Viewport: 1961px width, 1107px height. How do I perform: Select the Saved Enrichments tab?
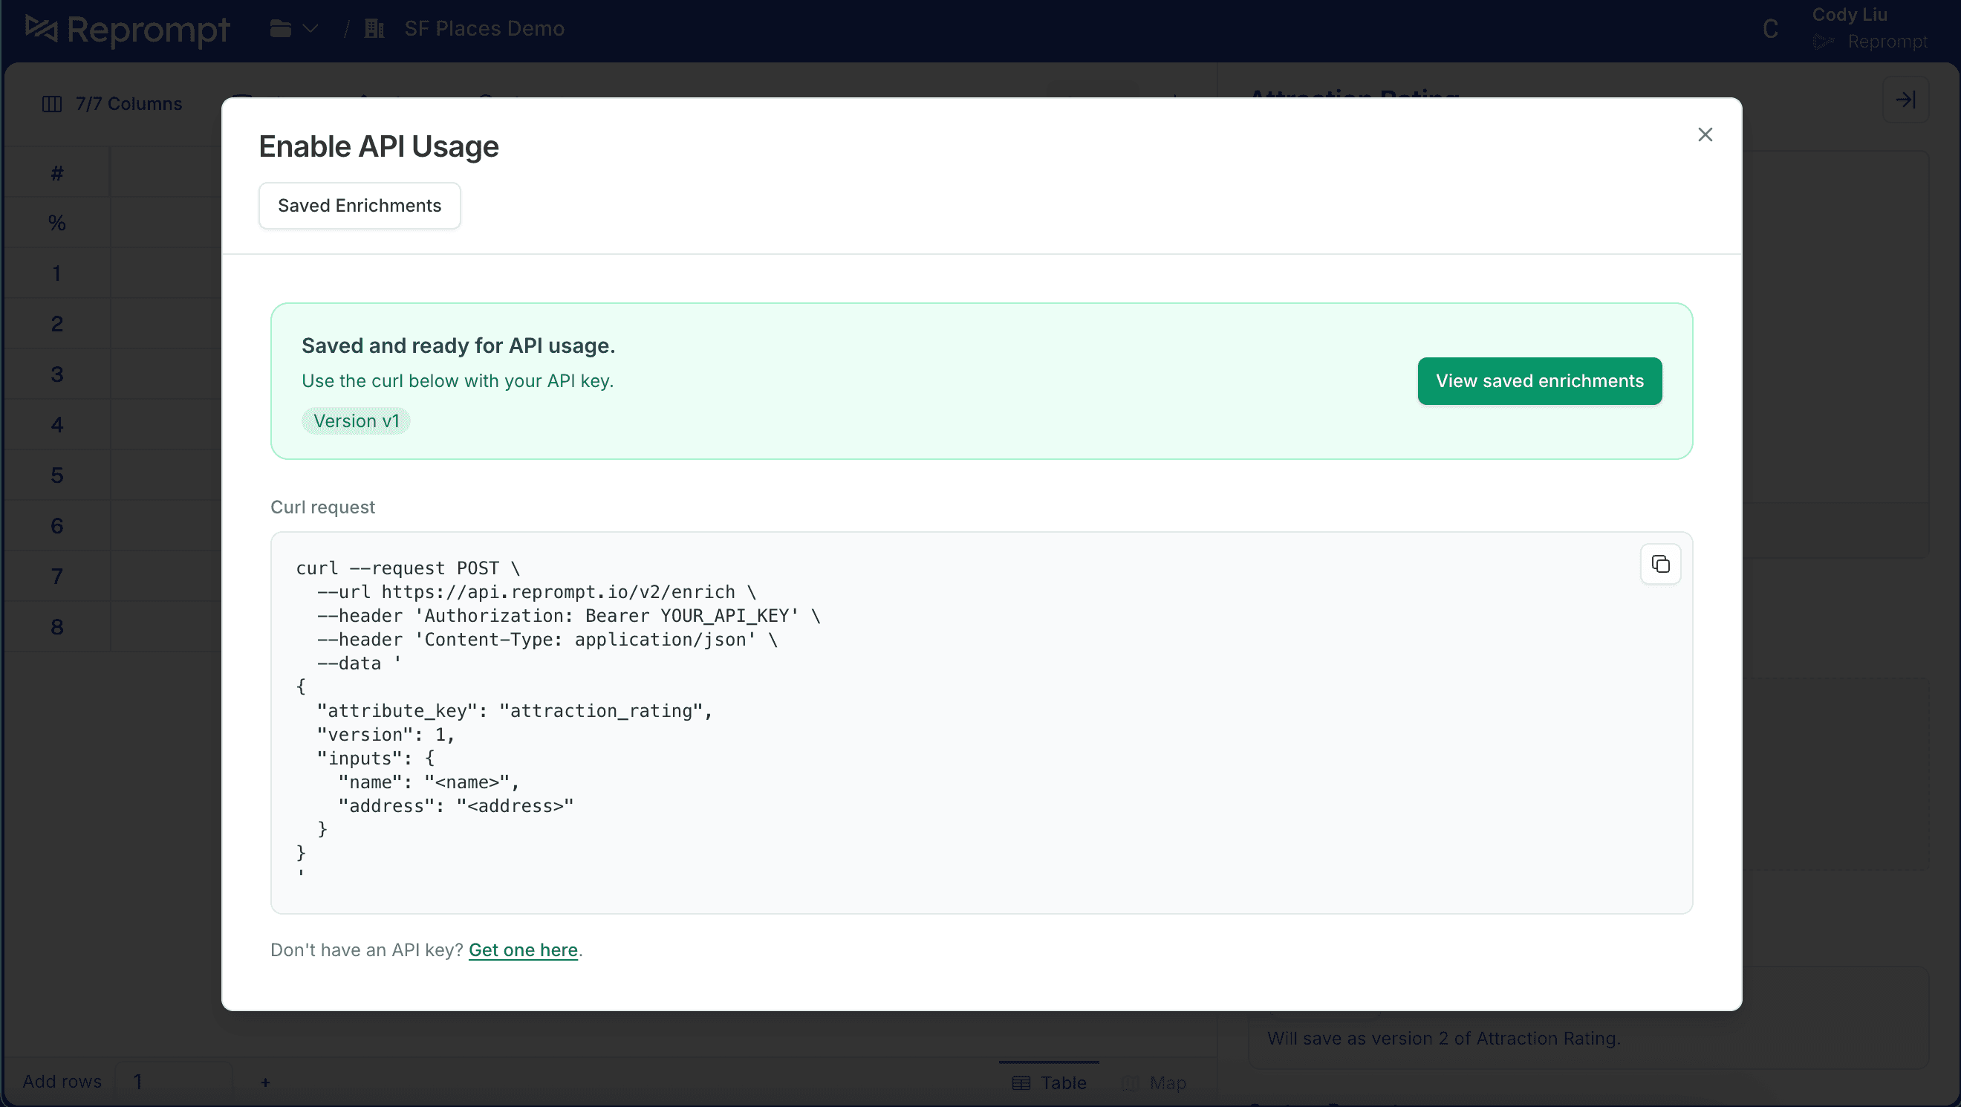click(x=360, y=206)
